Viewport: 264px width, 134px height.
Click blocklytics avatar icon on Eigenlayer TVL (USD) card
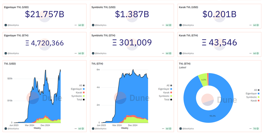coord(6,25)
